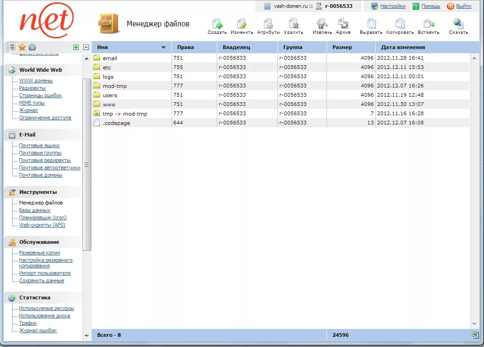
Task: Click the vash-domen.ru domain icon
Action: 267,6
